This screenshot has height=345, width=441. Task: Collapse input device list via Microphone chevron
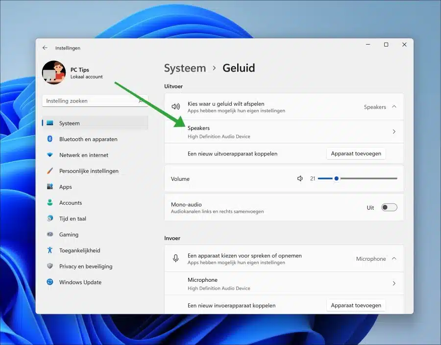pos(394,258)
